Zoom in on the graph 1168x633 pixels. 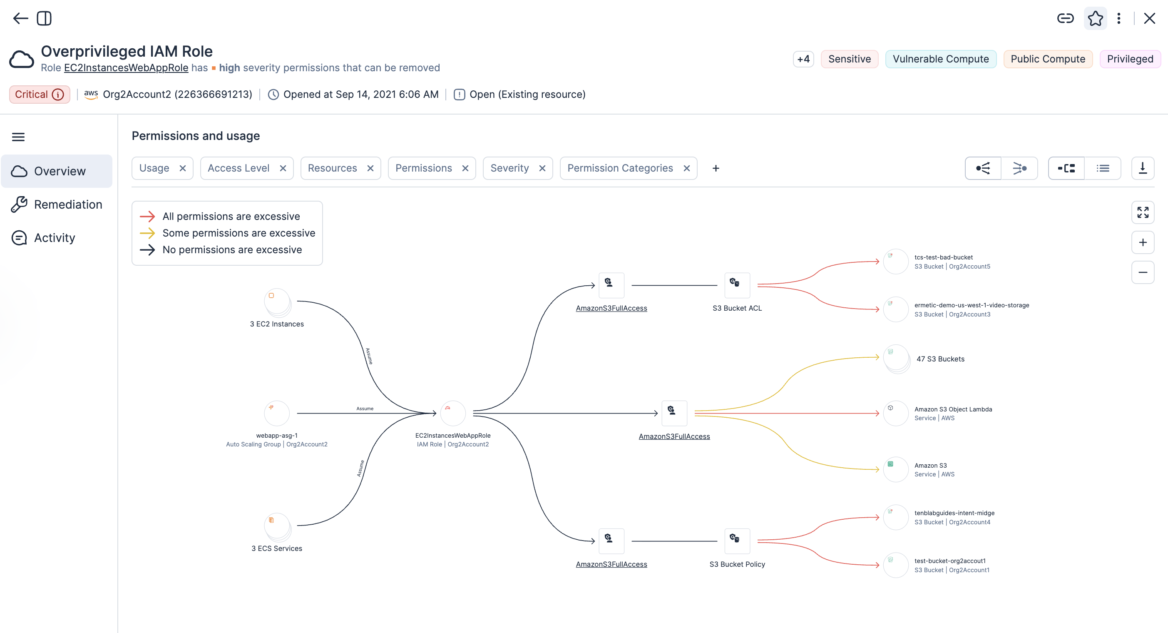point(1143,242)
